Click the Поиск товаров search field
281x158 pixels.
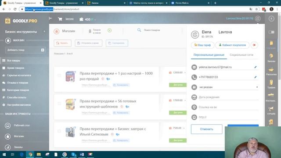tap(152, 30)
